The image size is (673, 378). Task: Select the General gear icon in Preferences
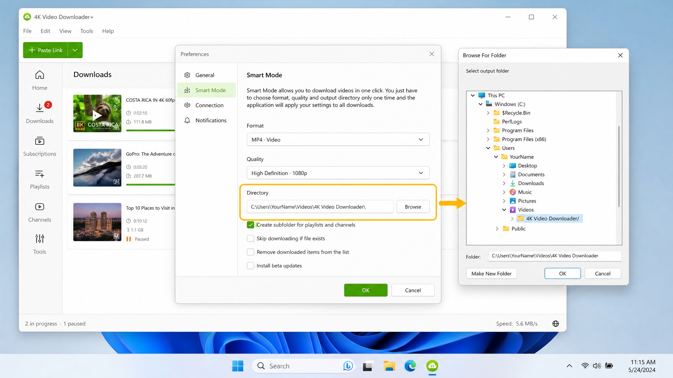click(187, 75)
